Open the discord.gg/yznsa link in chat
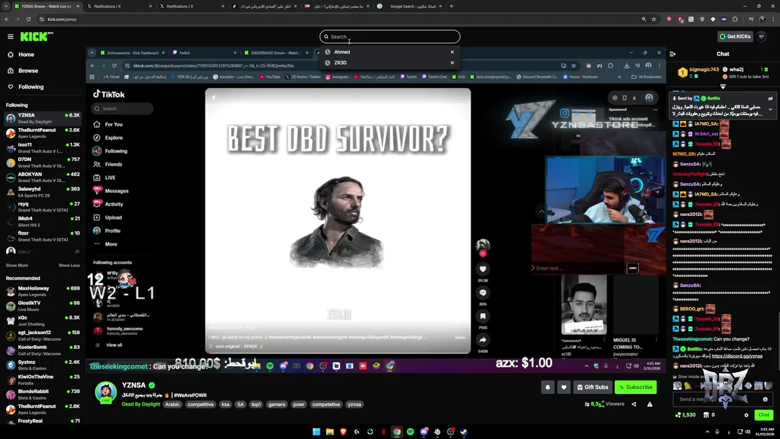Screen dimensions: 780x439 pos(737,356)
